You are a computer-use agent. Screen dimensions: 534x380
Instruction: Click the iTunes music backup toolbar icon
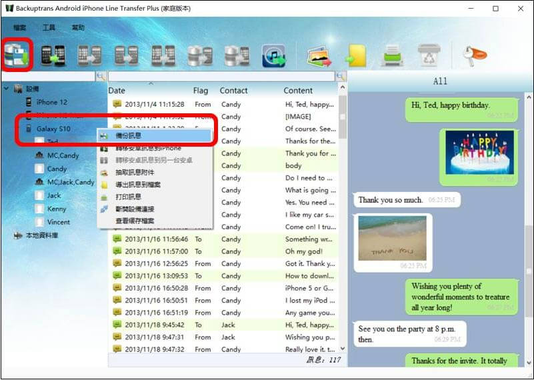pyautogui.click(x=273, y=55)
